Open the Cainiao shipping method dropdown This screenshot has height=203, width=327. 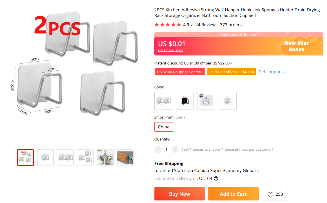258,171
